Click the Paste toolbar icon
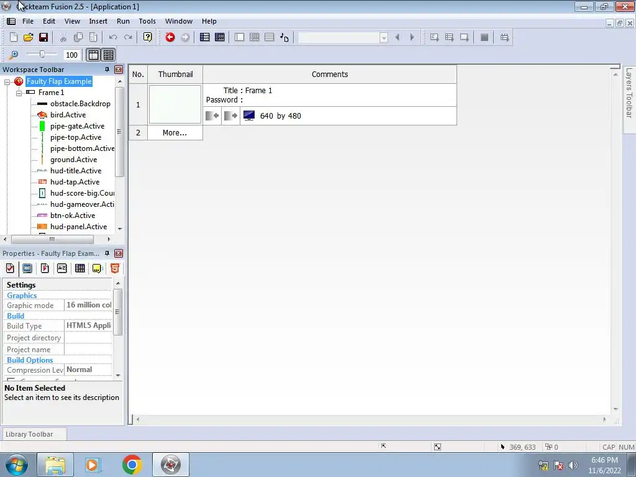 coord(93,37)
